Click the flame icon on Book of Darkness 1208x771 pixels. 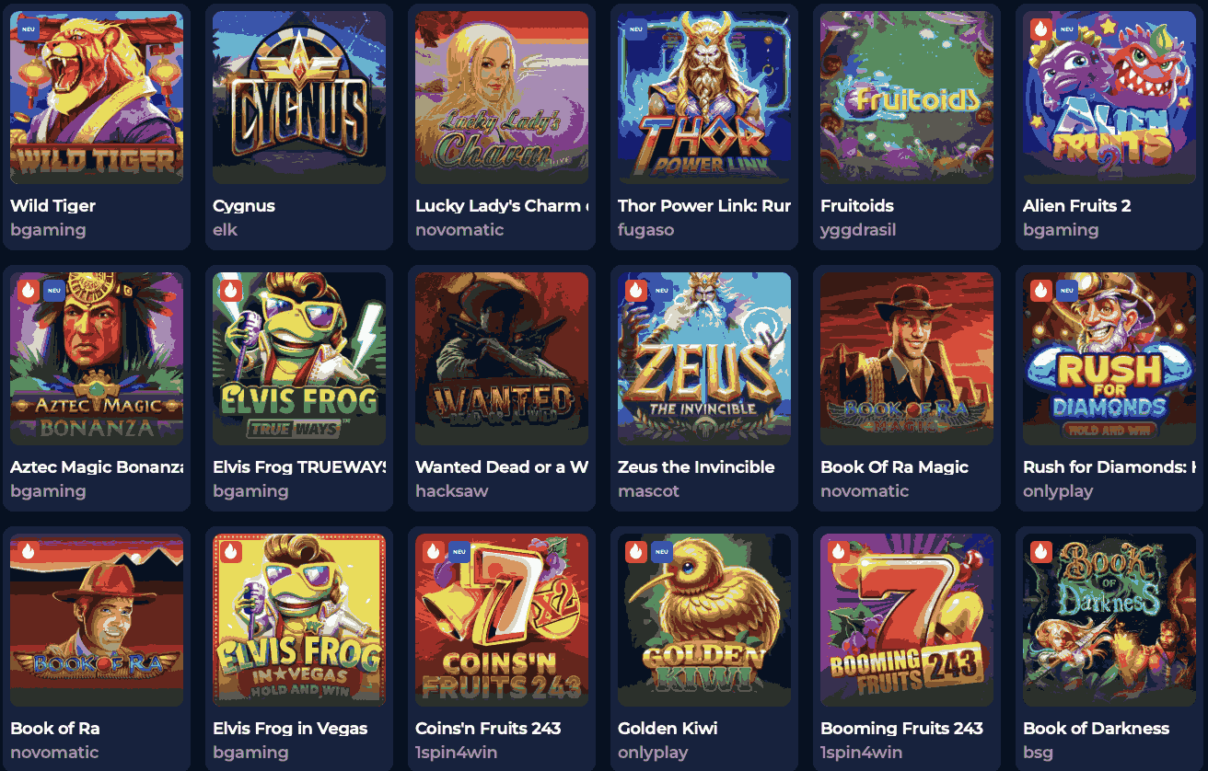coord(1040,552)
